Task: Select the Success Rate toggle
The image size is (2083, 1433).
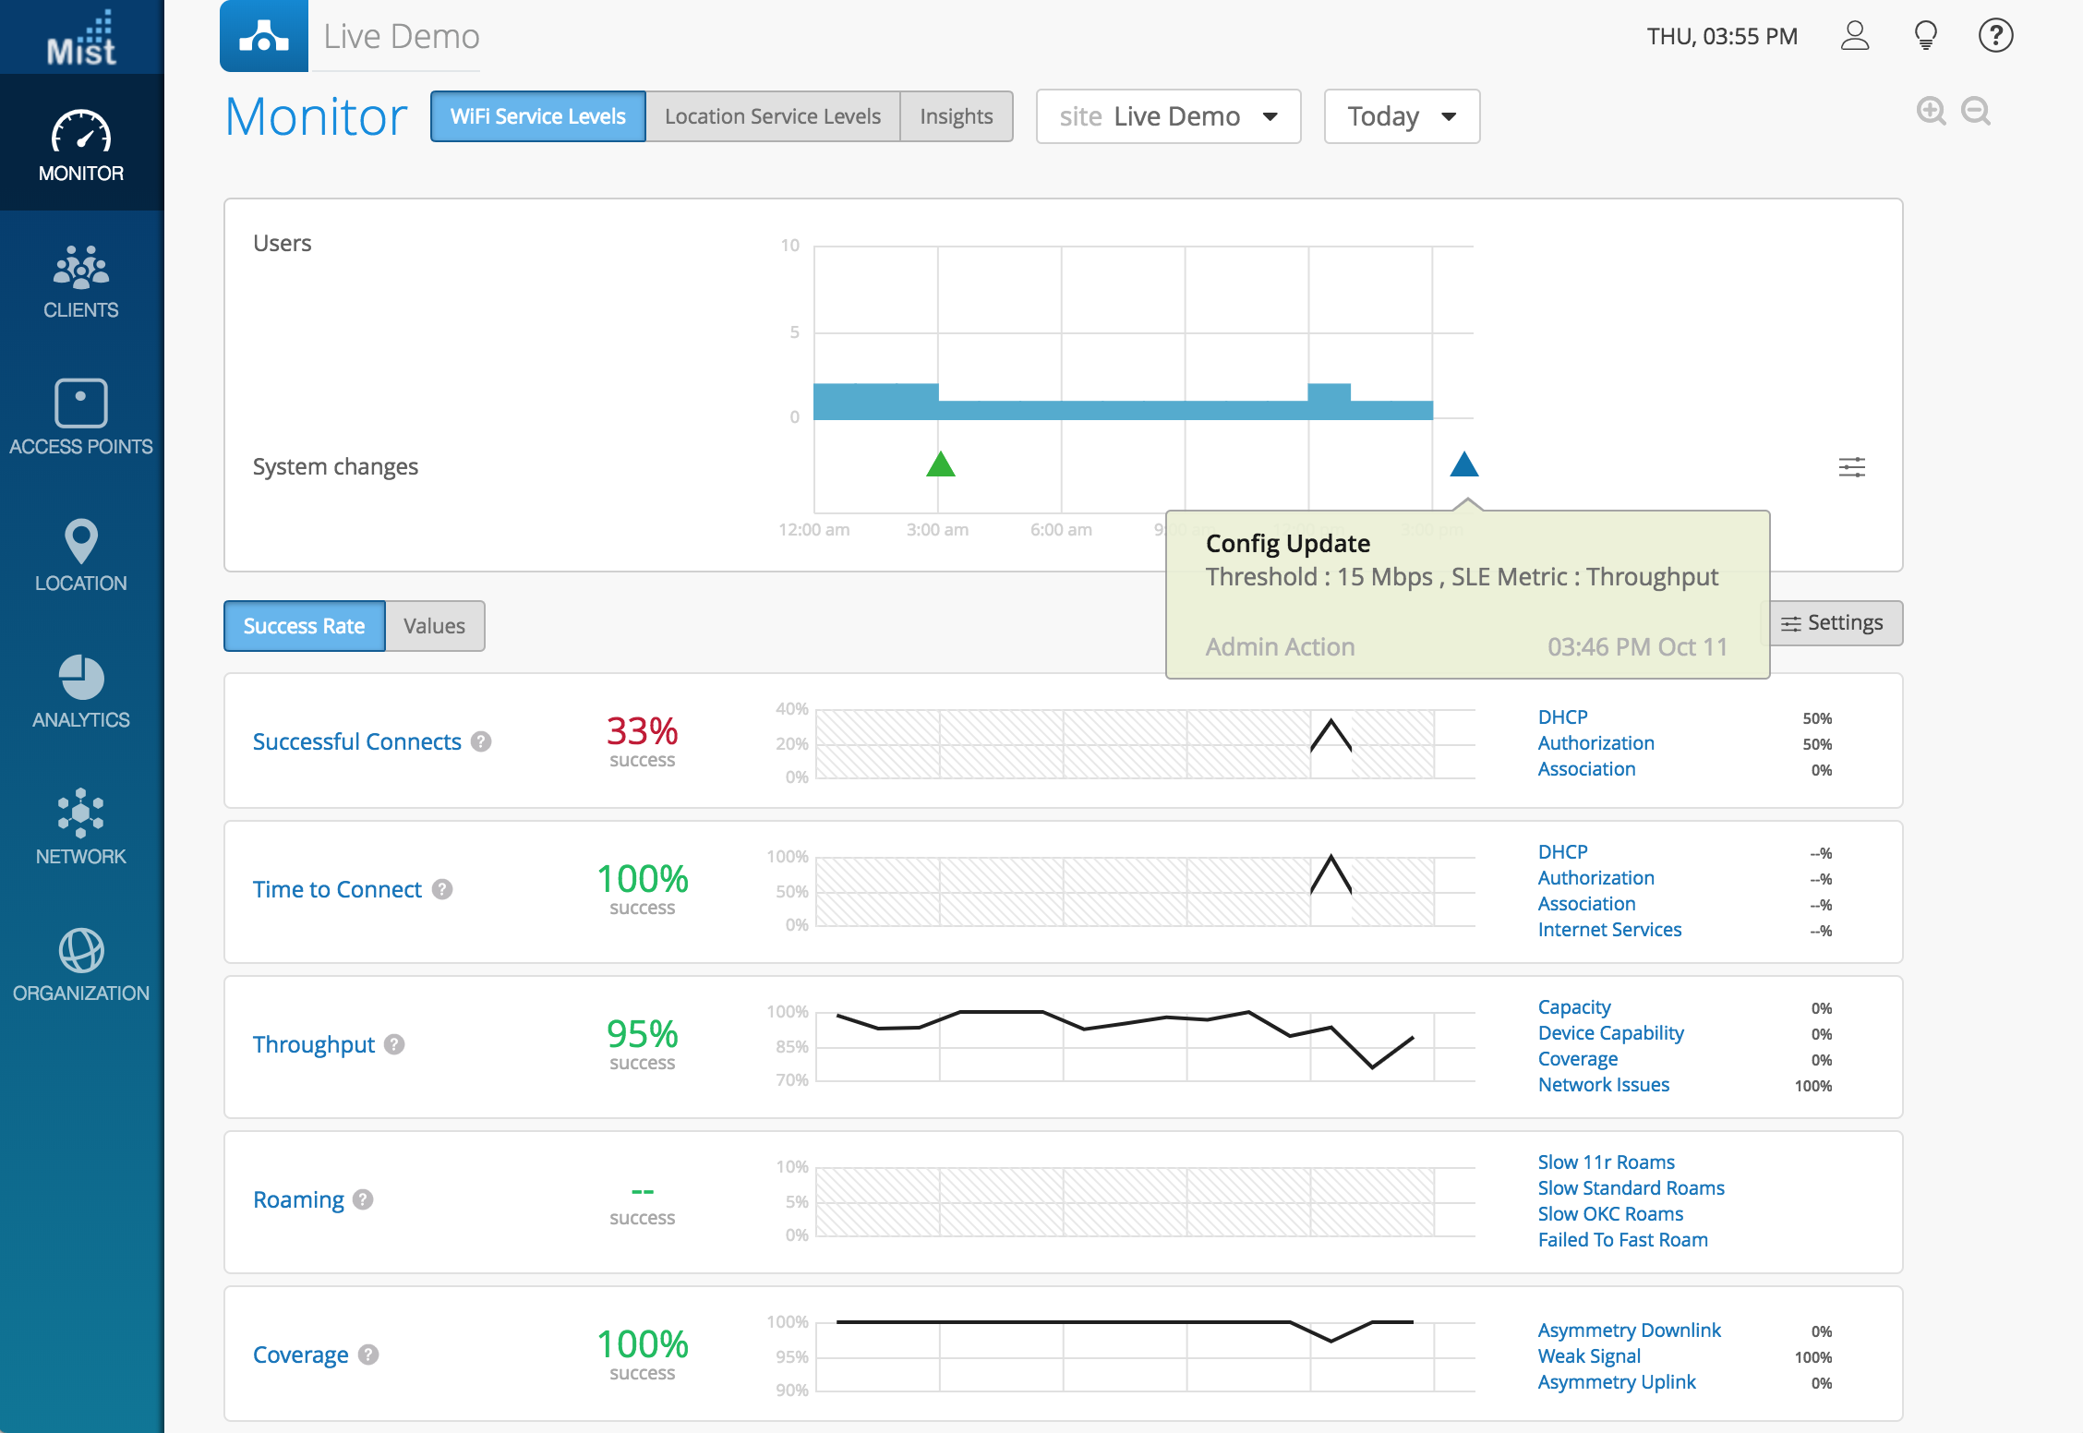Action: click(x=304, y=626)
